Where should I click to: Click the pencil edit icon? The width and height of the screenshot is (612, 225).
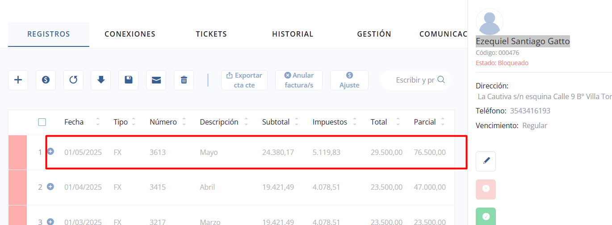(x=486, y=161)
